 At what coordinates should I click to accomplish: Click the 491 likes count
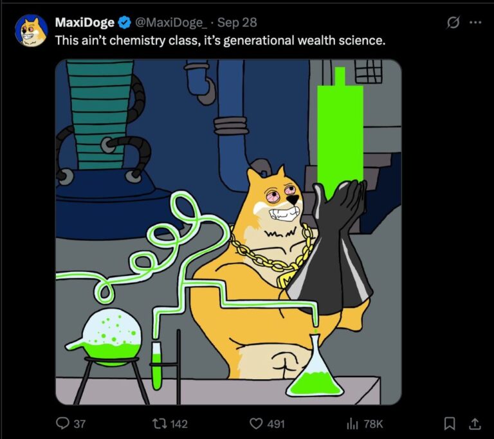(276, 424)
